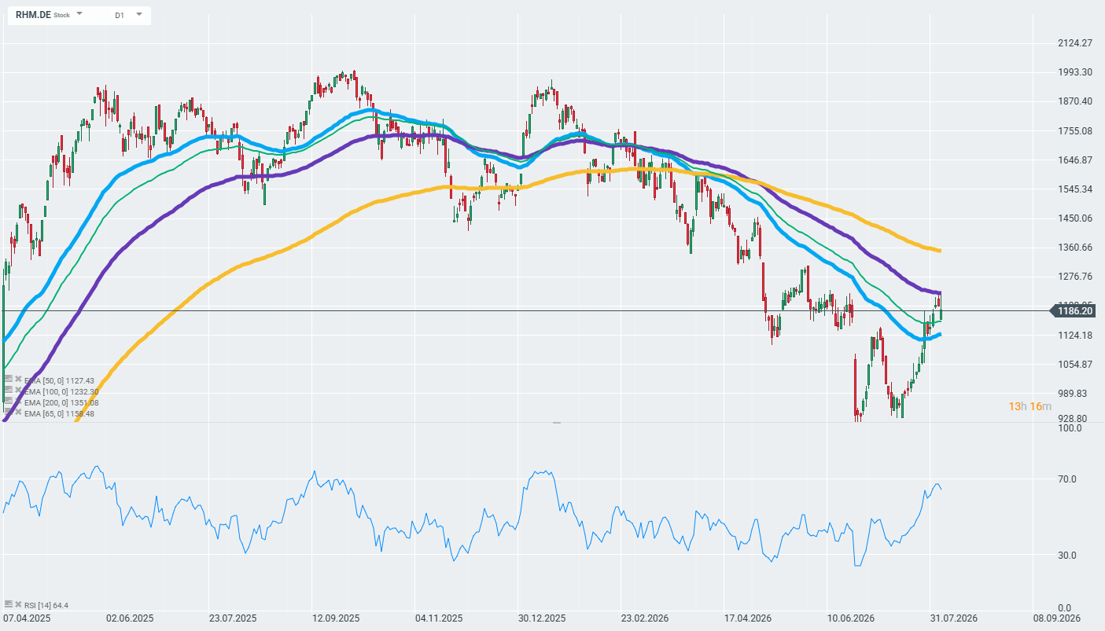The image size is (1105, 631).
Task: Click the 08.09.2026 date label
Action: coord(1057,618)
